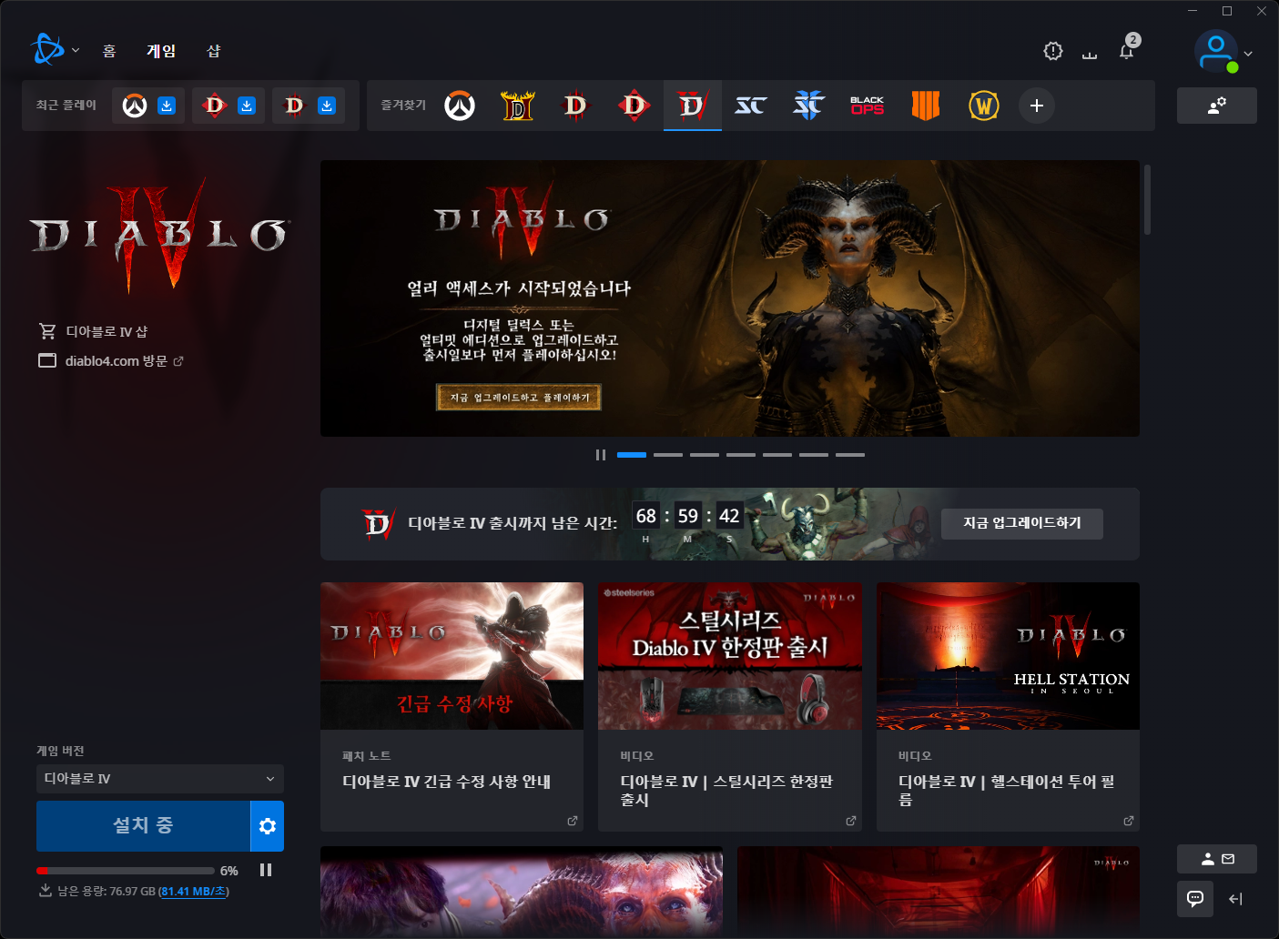The image size is (1279, 939).
Task: Switch to the 샵 tab
Action: 213,51
